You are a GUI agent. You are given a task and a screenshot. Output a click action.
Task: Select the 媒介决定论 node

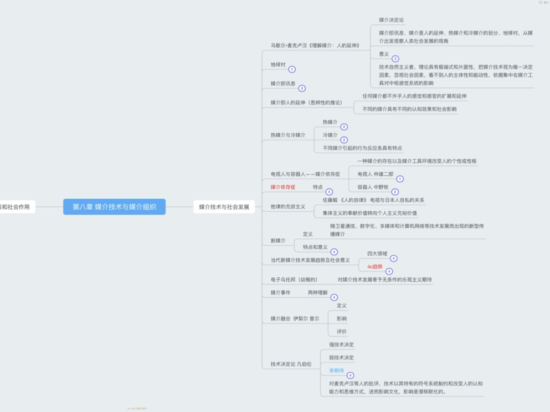tap(391, 20)
